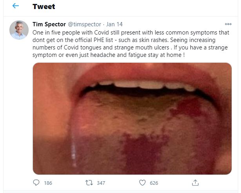Click the reply speech bubble icon
Screen dimensions: 241x193
[36, 182]
